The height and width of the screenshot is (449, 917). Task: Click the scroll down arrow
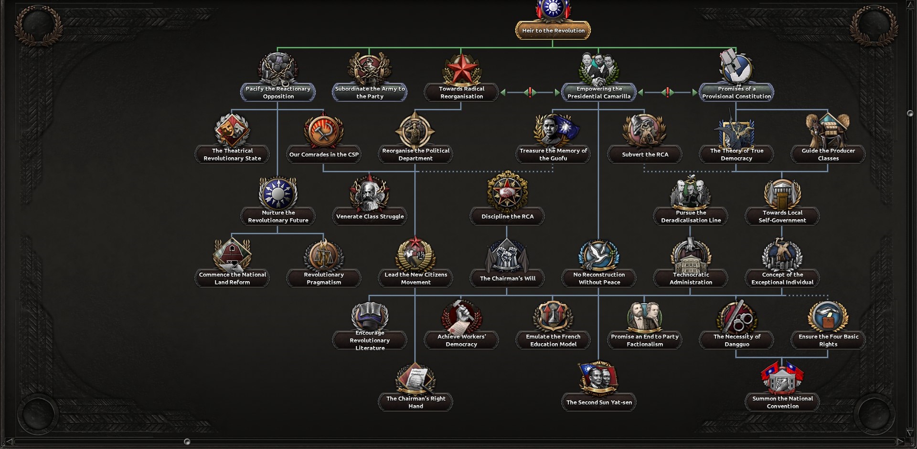point(910,433)
